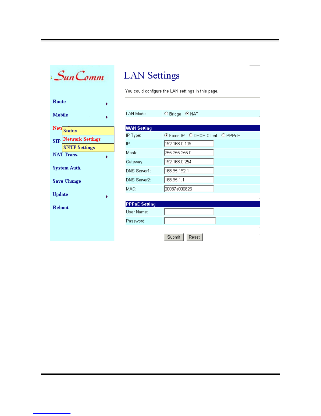Focus the PPPoE User Name field
This screenshot has height=416, width=321.
pyautogui.click(x=189, y=212)
